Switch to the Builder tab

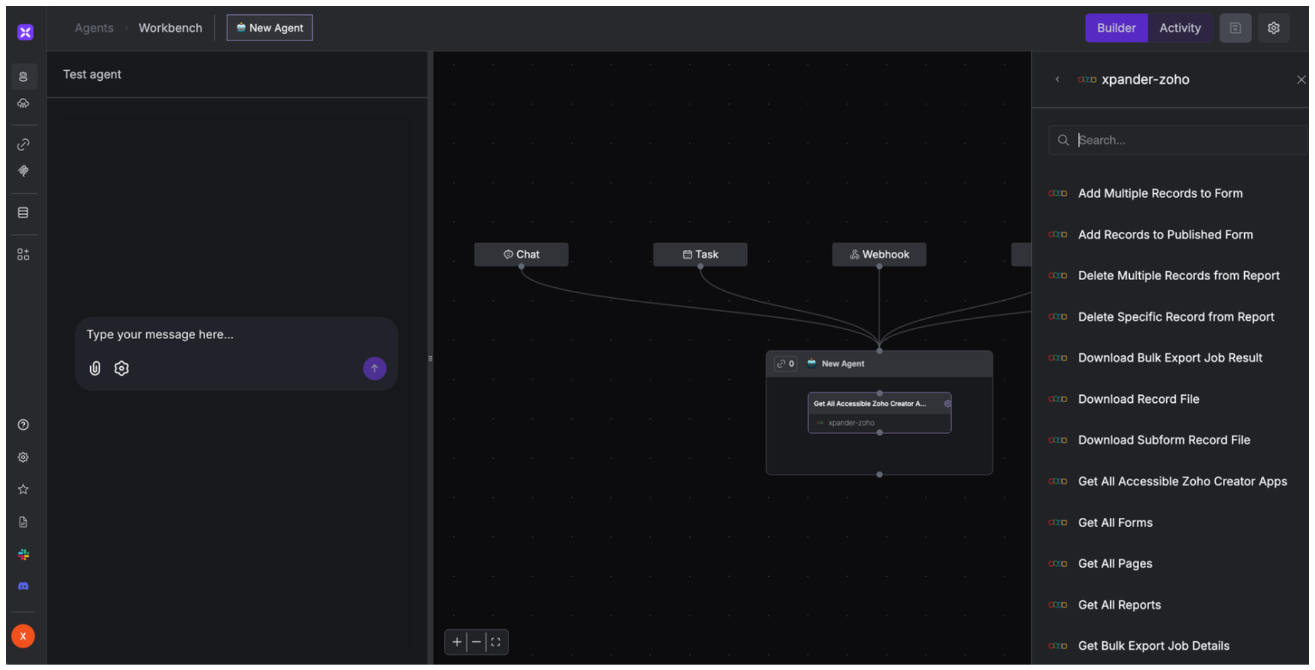point(1116,28)
